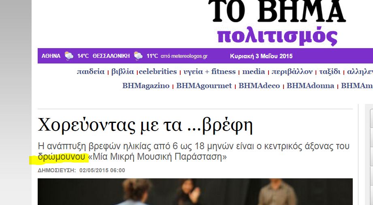Open the celebrities section

(158, 72)
